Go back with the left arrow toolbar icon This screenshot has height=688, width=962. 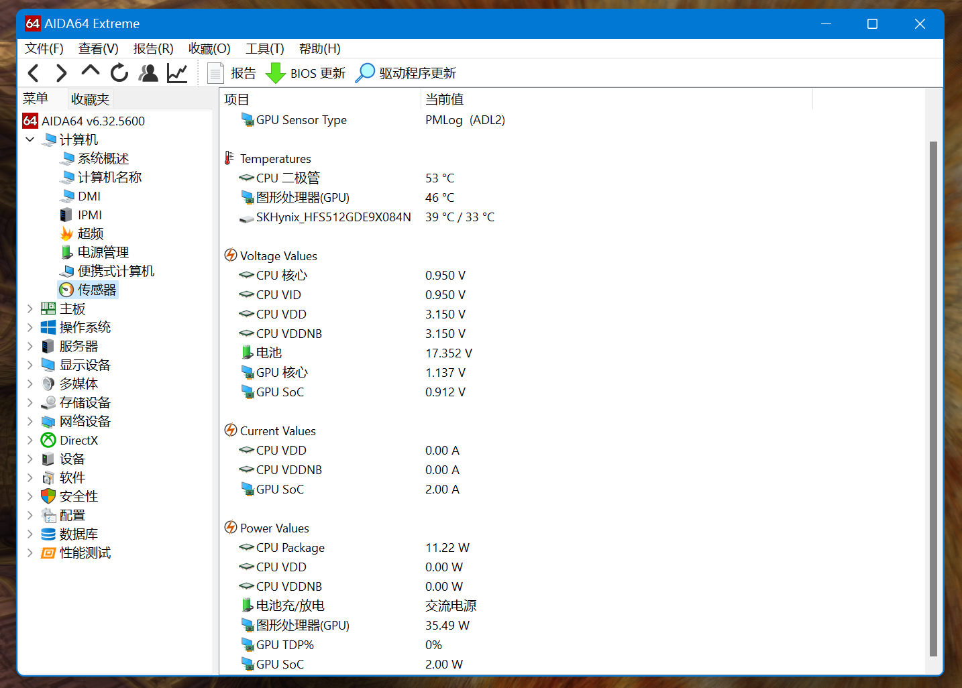34,72
